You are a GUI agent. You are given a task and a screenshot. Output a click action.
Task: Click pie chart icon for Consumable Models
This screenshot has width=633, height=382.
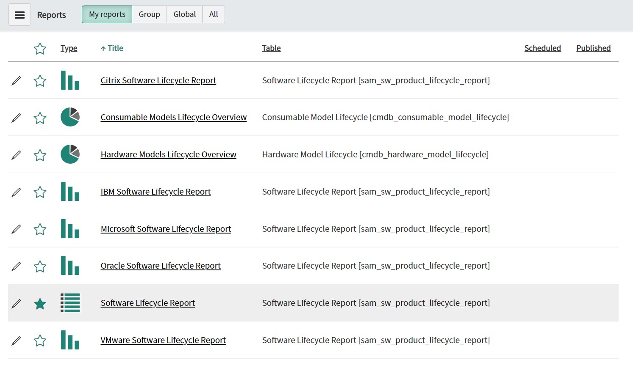tap(70, 117)
